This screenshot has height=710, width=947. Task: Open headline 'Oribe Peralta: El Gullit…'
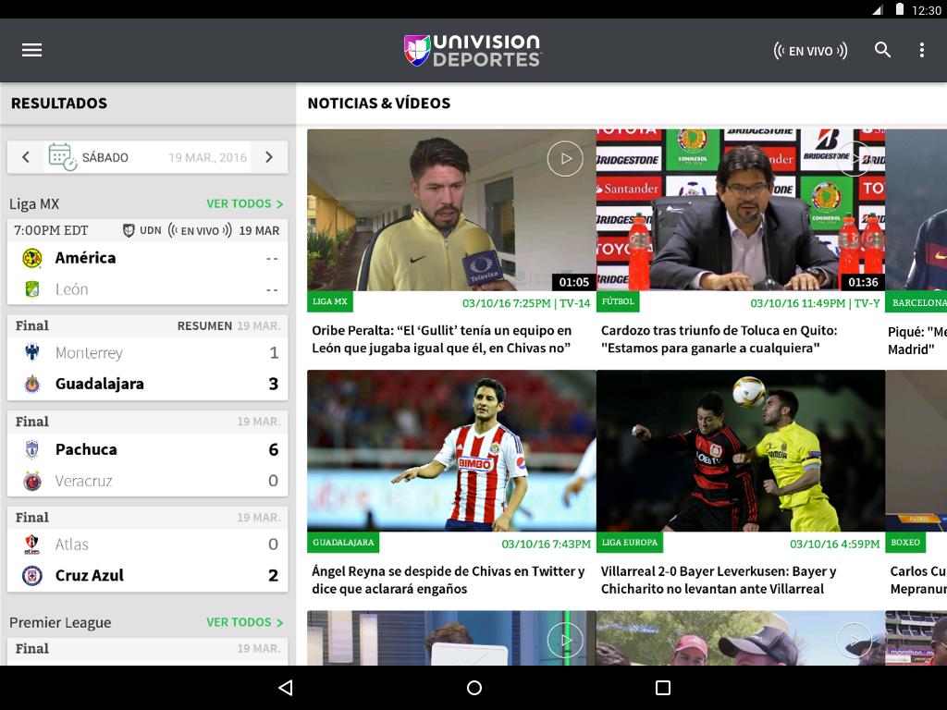(441, 339)
